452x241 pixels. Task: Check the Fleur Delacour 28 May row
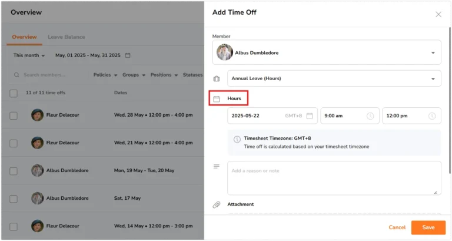pos(14,115)
